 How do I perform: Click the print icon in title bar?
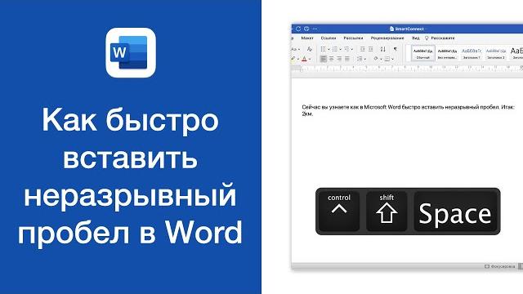click(x=306, y=29)
